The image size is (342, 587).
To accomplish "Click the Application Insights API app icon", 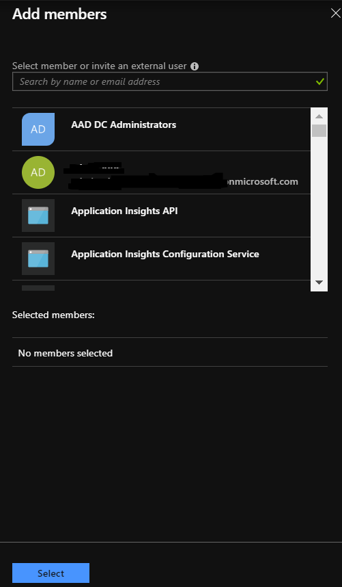I will 38,216.
